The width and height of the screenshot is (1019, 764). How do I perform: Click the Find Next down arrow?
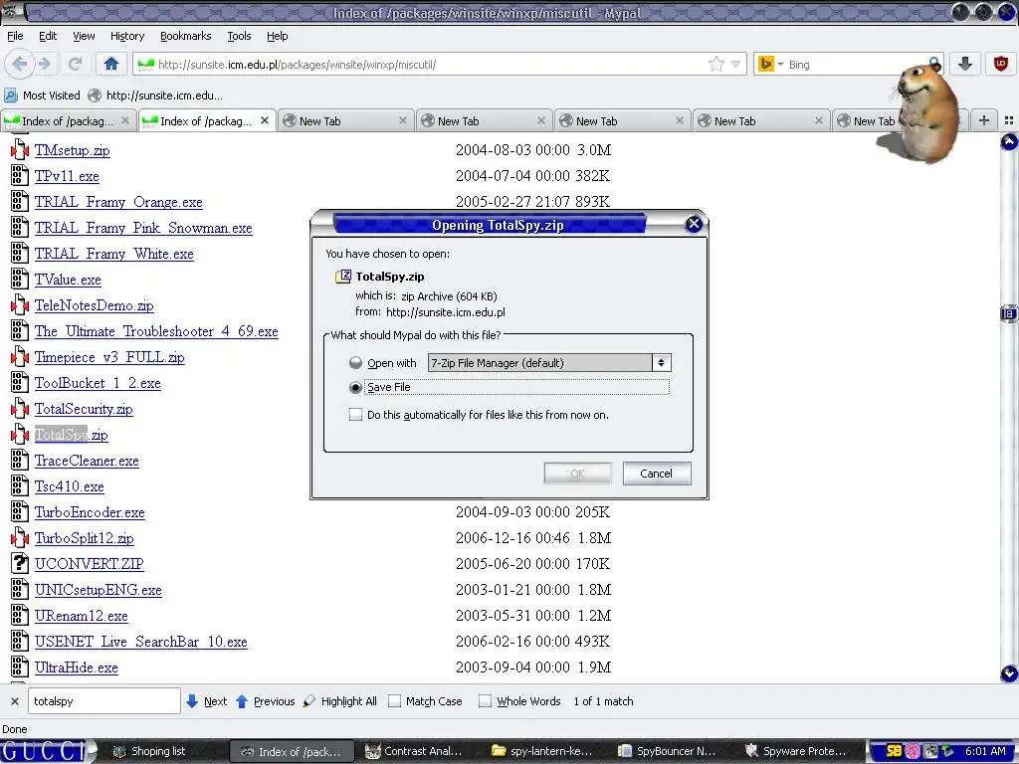tap(192, 701)
